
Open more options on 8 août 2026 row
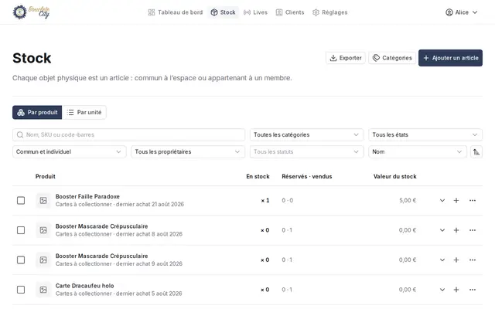[473, 230]
